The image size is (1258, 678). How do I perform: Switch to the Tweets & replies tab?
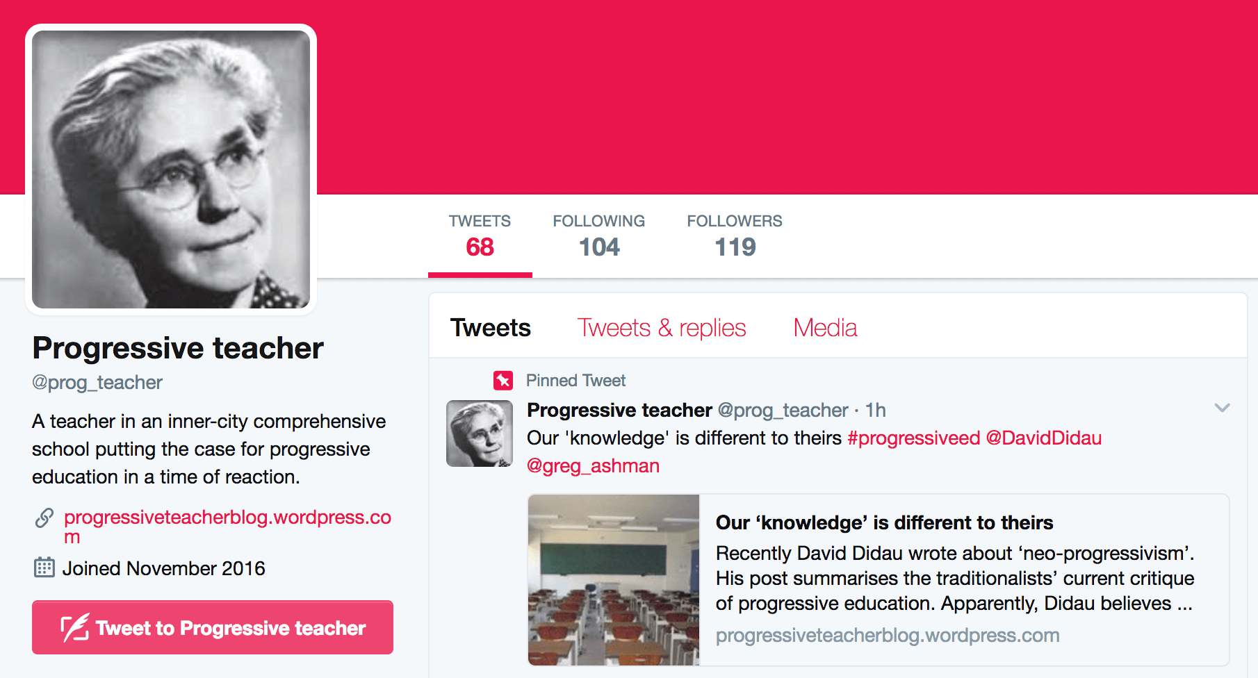click(x=662, y=328)
